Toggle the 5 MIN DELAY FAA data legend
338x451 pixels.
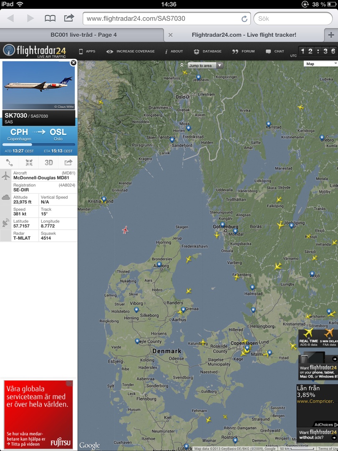coord(328,338)
